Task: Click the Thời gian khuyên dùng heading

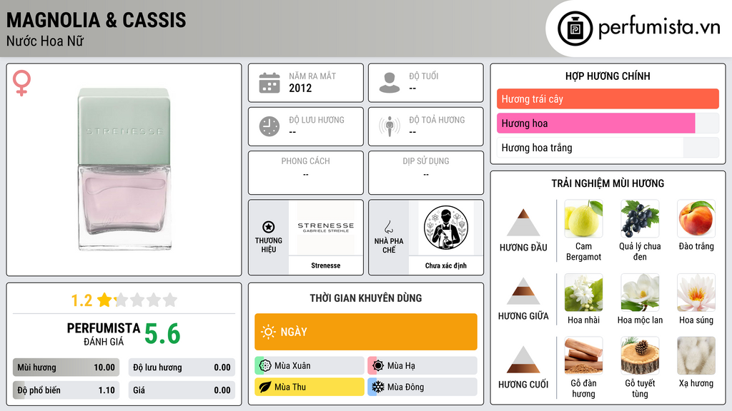Action: 366,298
